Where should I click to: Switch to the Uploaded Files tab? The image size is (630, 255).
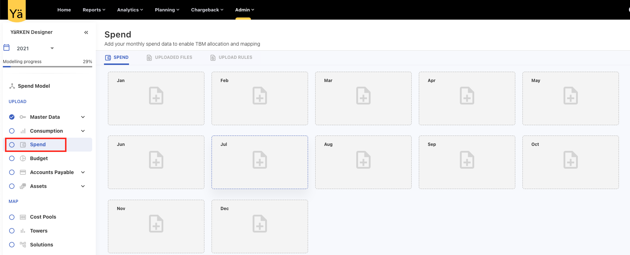coord(169,57)
